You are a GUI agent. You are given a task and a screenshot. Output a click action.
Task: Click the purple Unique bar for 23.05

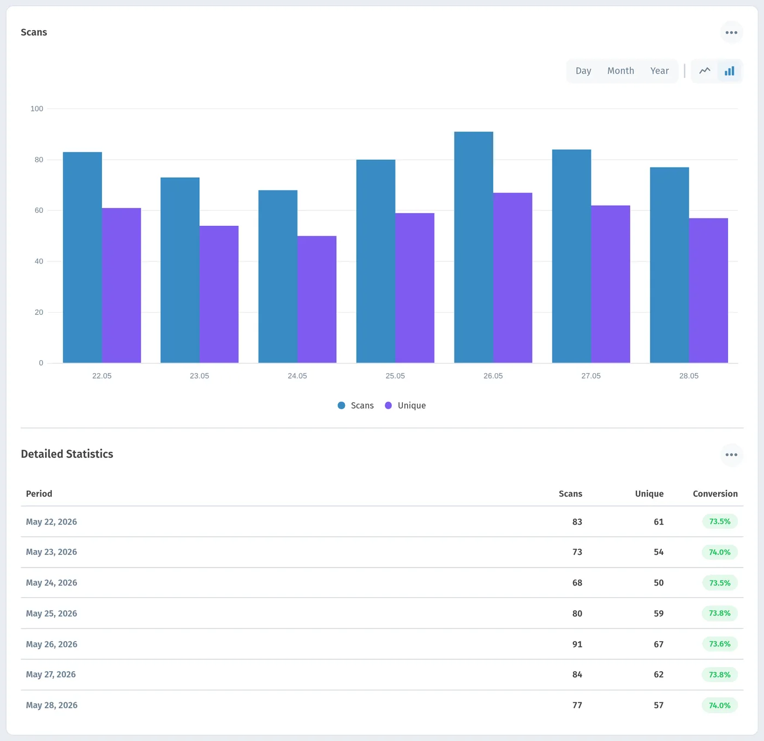point(219,294)
